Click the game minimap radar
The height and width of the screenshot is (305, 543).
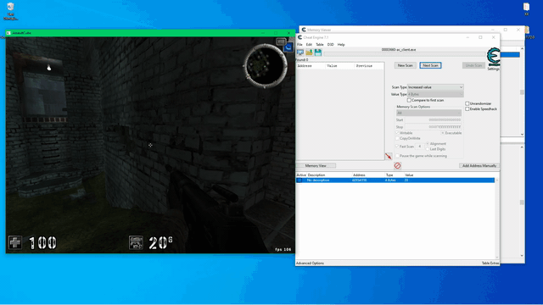click(x=266, y=66)
